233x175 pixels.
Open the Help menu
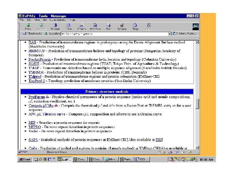(72, 20)
